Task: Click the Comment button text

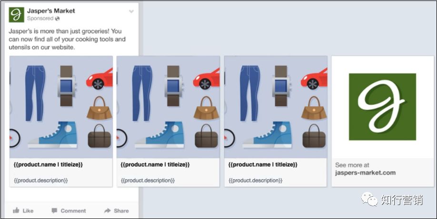Action: click(x=73, y=210)
